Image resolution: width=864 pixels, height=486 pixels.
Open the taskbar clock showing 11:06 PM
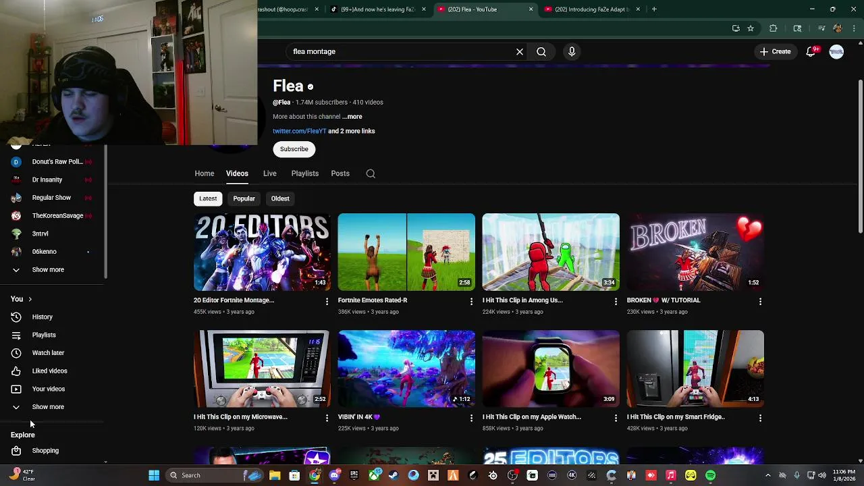pyautogui.click(x=844, y=475)
